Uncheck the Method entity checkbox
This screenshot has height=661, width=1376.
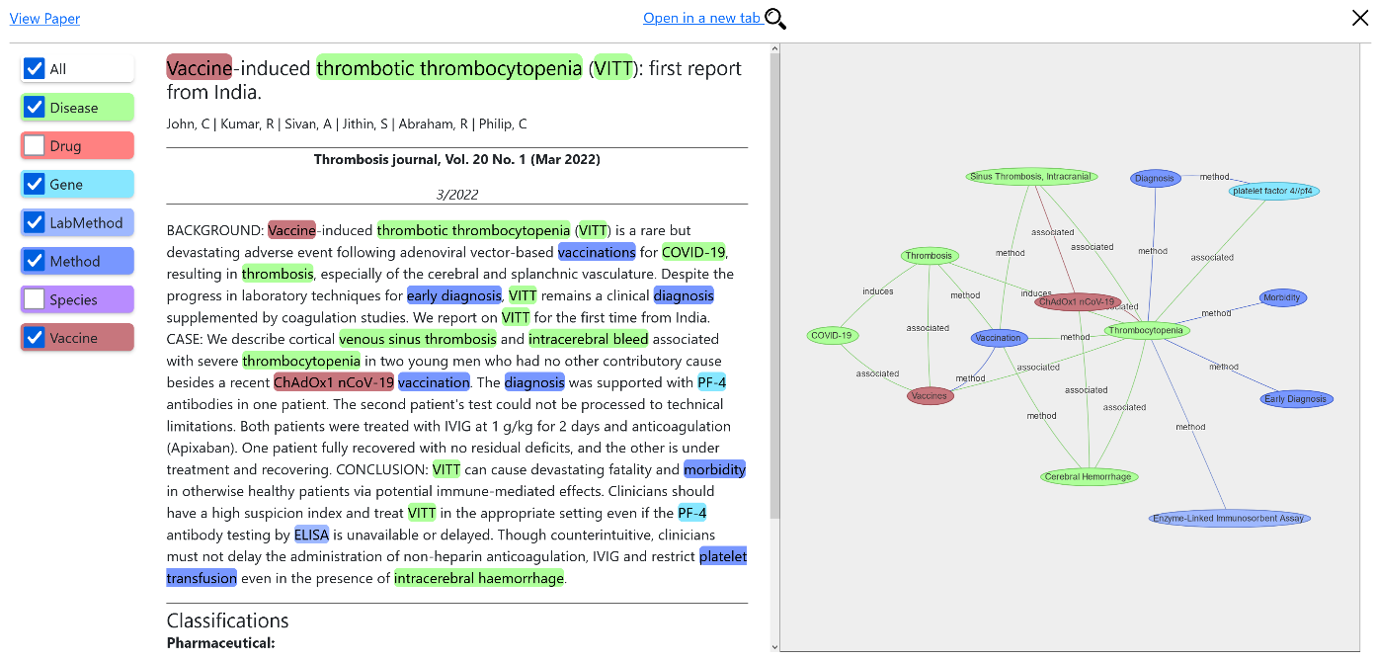click(35, 261)
